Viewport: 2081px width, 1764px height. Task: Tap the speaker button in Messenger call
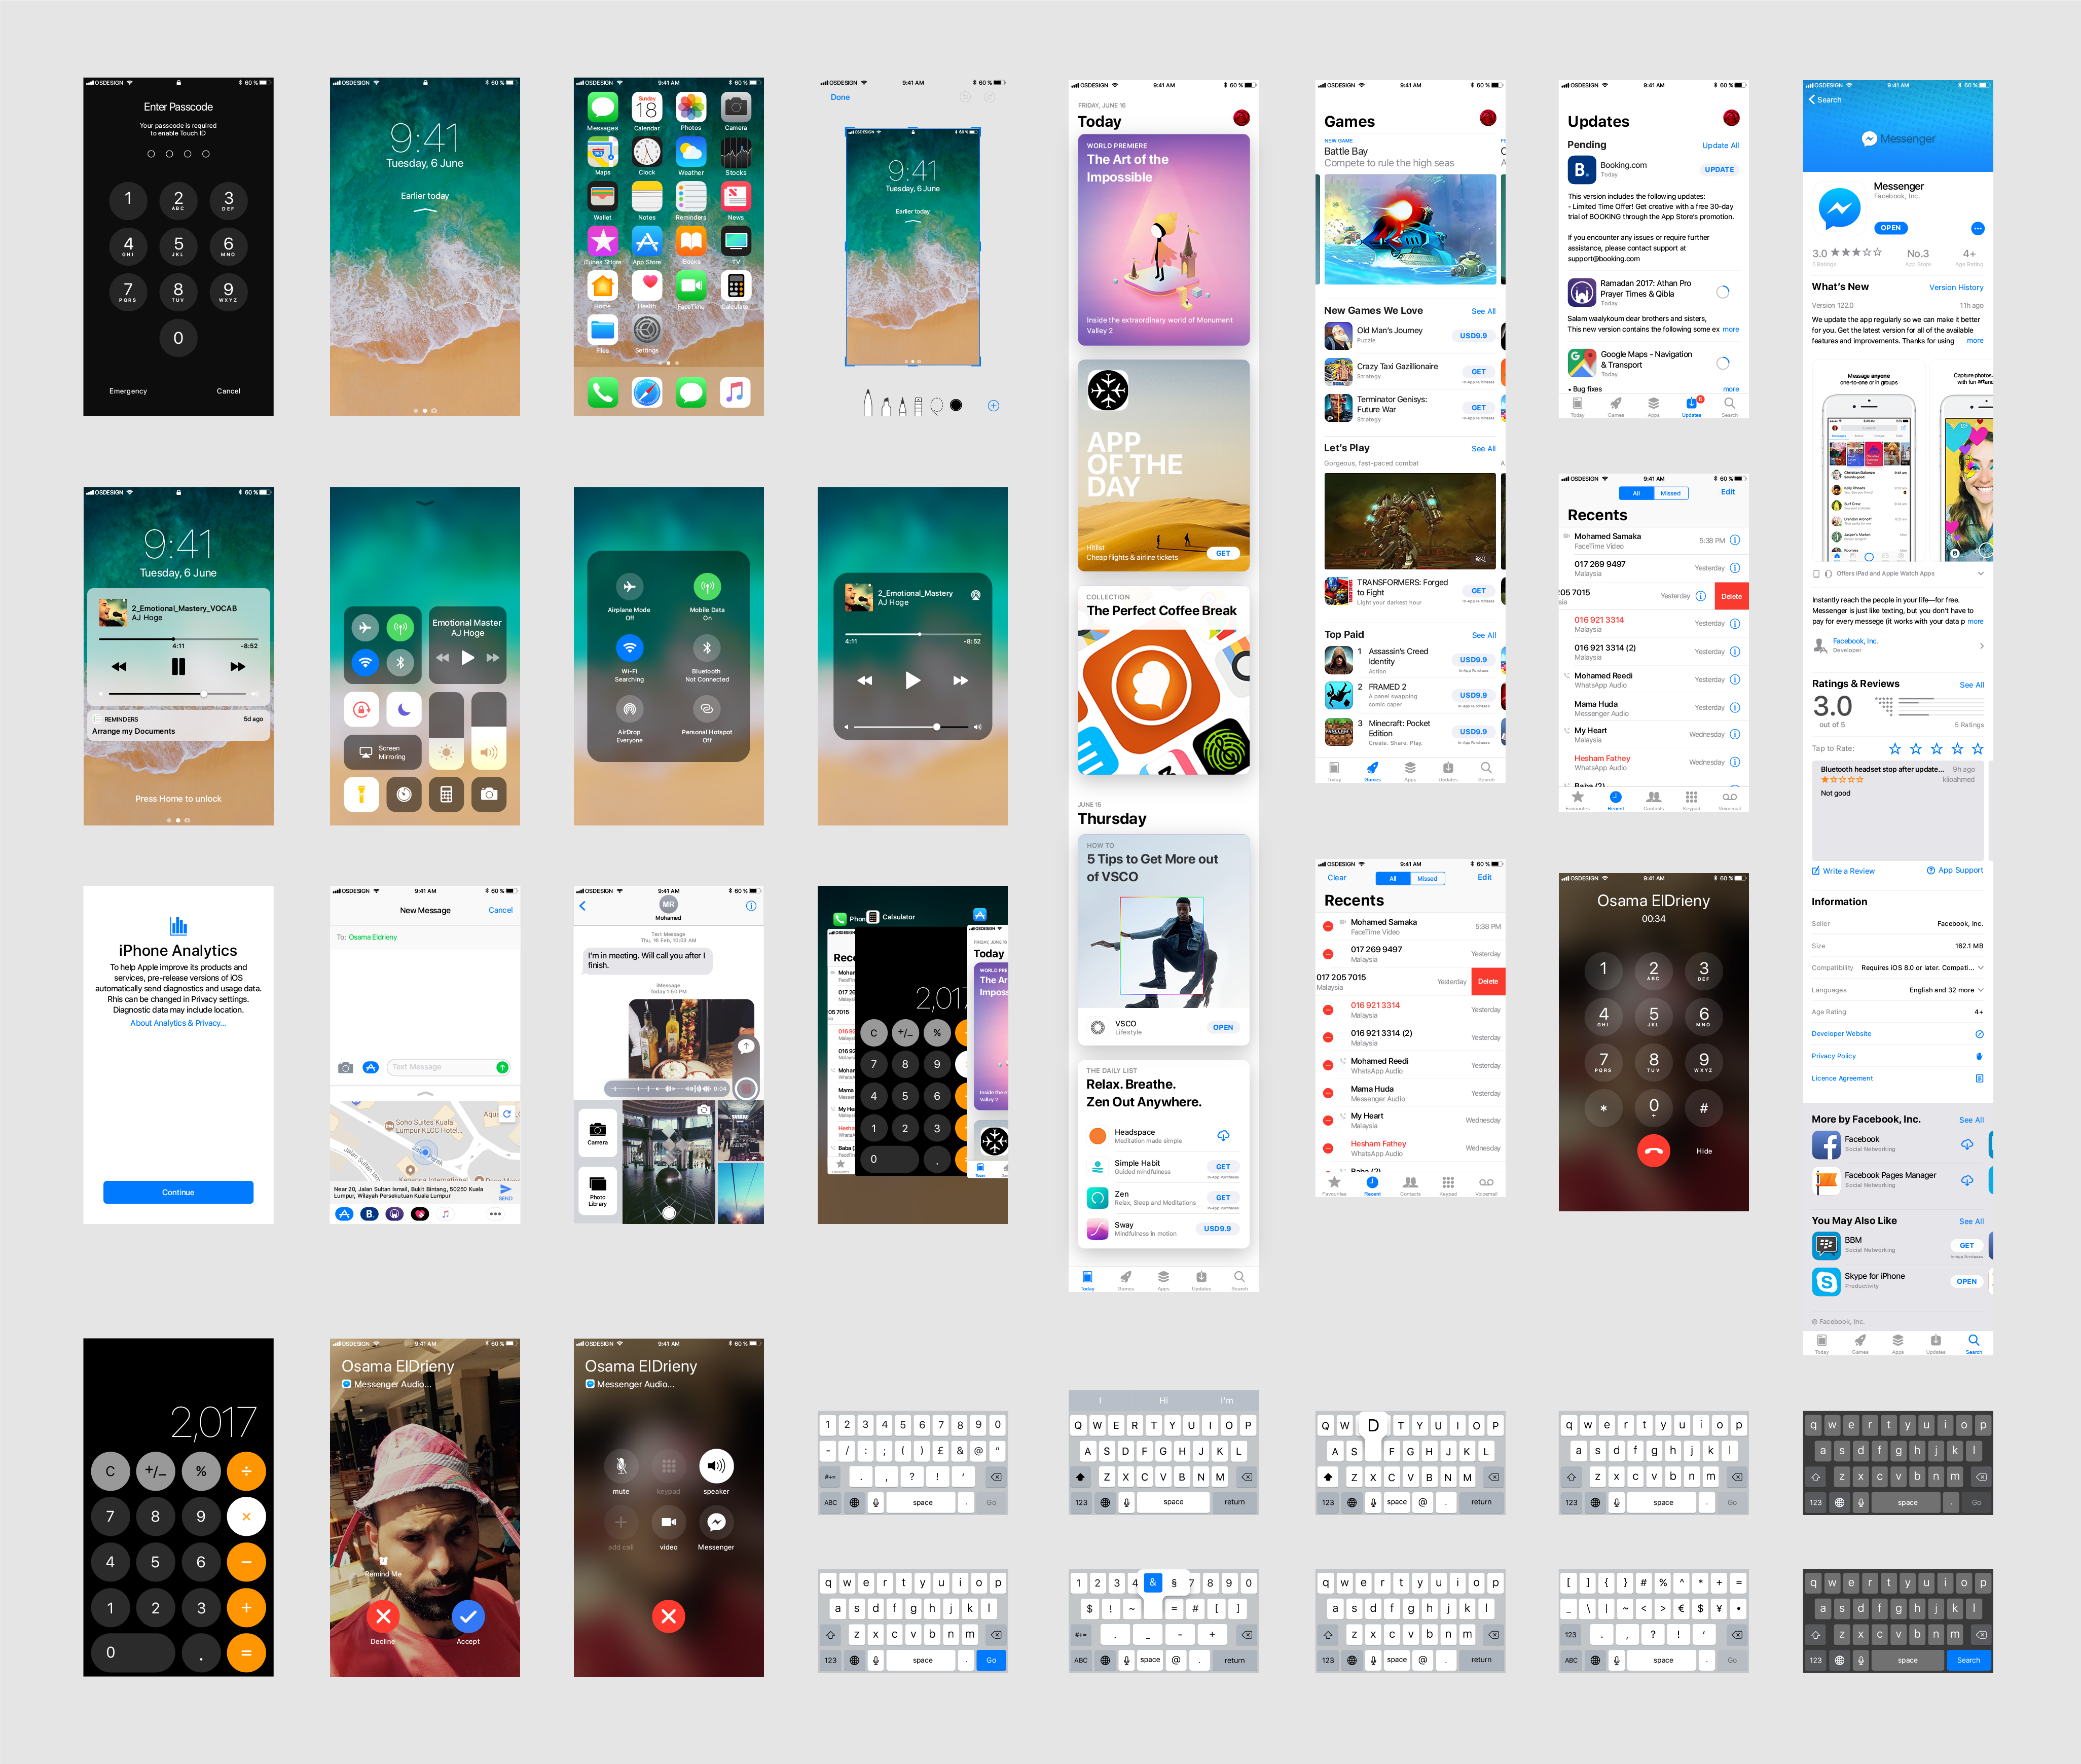click(x=716, y=1466)
